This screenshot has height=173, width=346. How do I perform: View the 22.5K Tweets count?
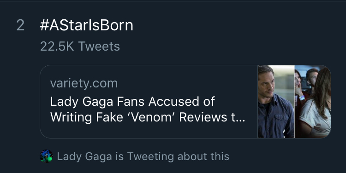80,46
